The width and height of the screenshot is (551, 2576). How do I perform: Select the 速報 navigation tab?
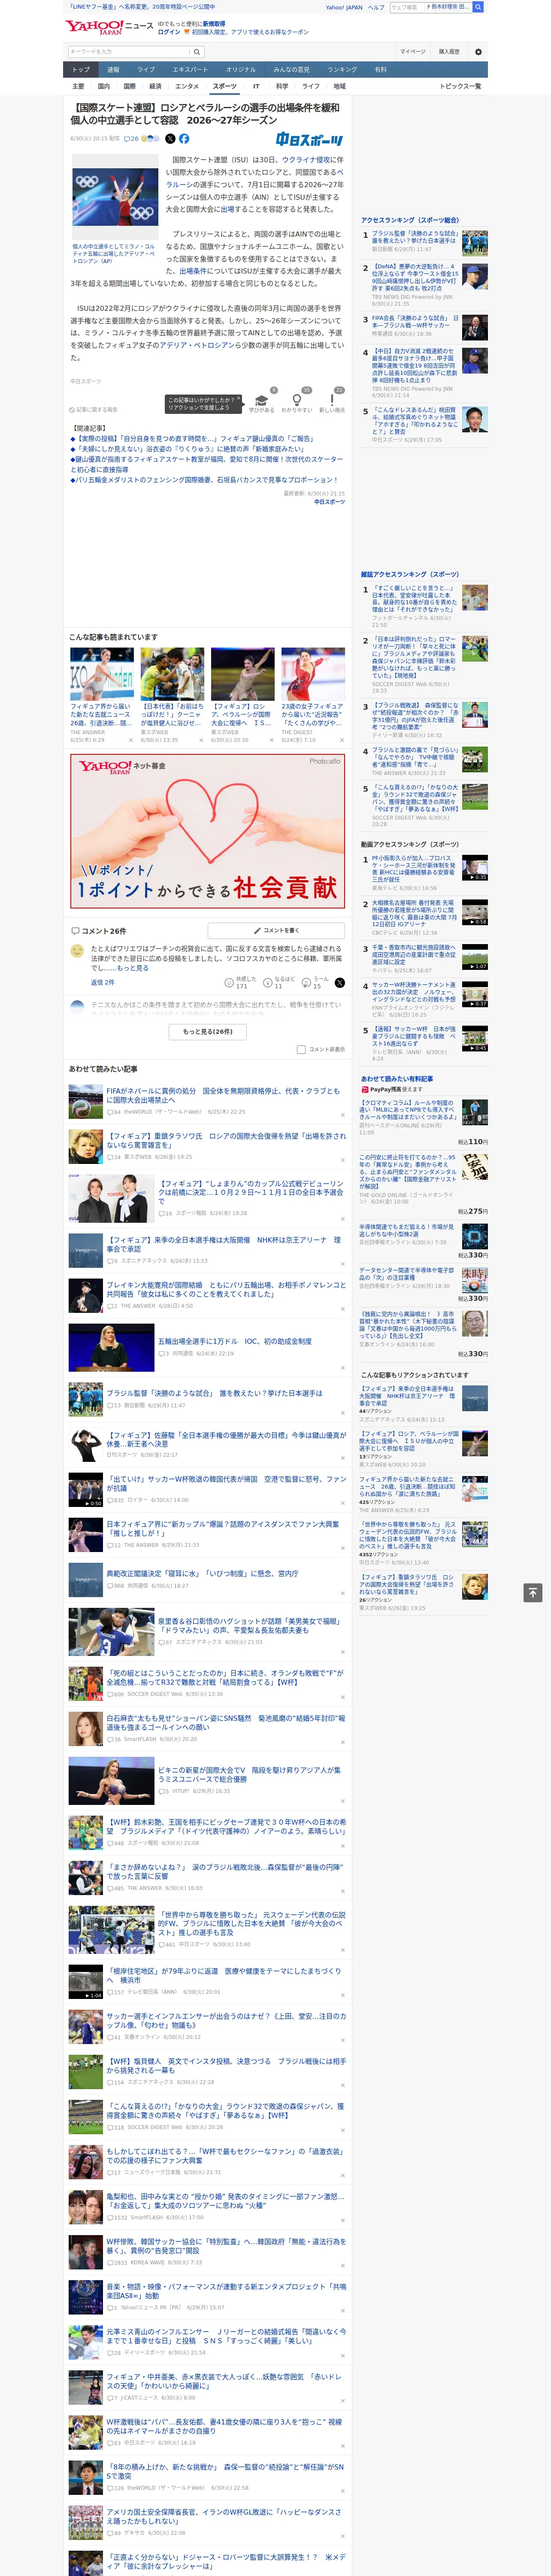click(113, 70)
